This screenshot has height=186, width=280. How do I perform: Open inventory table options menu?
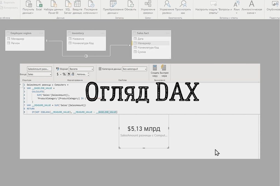(x=102, y=33)
